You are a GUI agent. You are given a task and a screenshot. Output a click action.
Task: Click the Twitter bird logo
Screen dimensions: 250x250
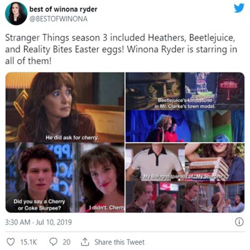[x=239, y=8]
